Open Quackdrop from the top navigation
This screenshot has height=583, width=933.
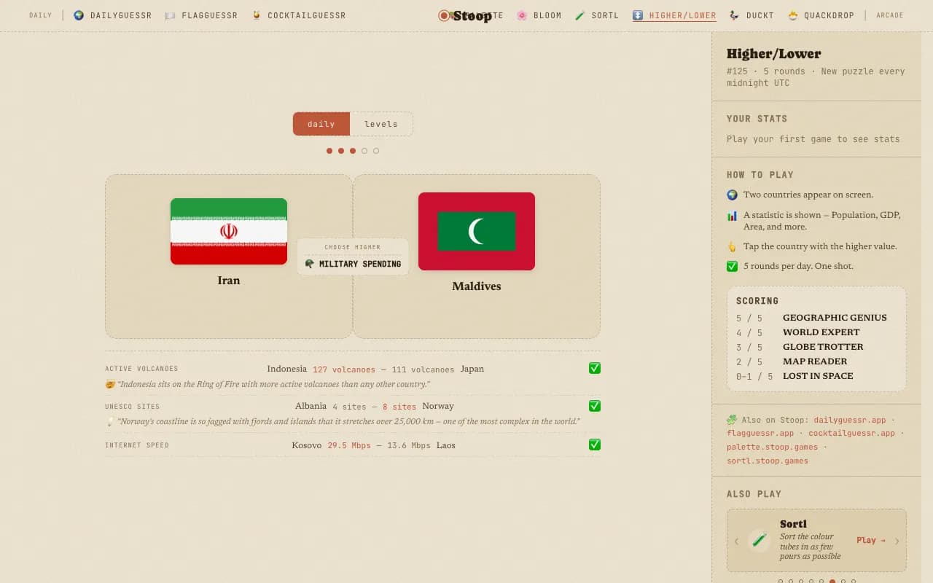(821, 15)
